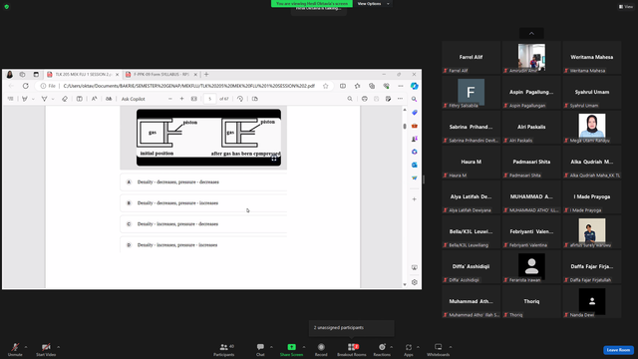The height and width of the screenshot is (359, 638).
Task: Click the PDF vertical scrollbar thumb
Action: tap(405, 127)
